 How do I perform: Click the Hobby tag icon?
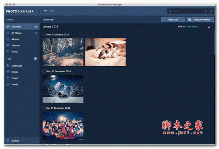[8, 72]
